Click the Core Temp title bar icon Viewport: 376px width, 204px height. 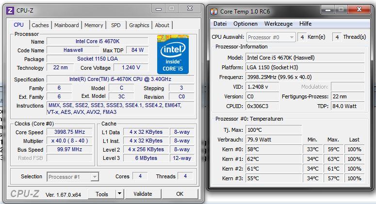point(214,11)
